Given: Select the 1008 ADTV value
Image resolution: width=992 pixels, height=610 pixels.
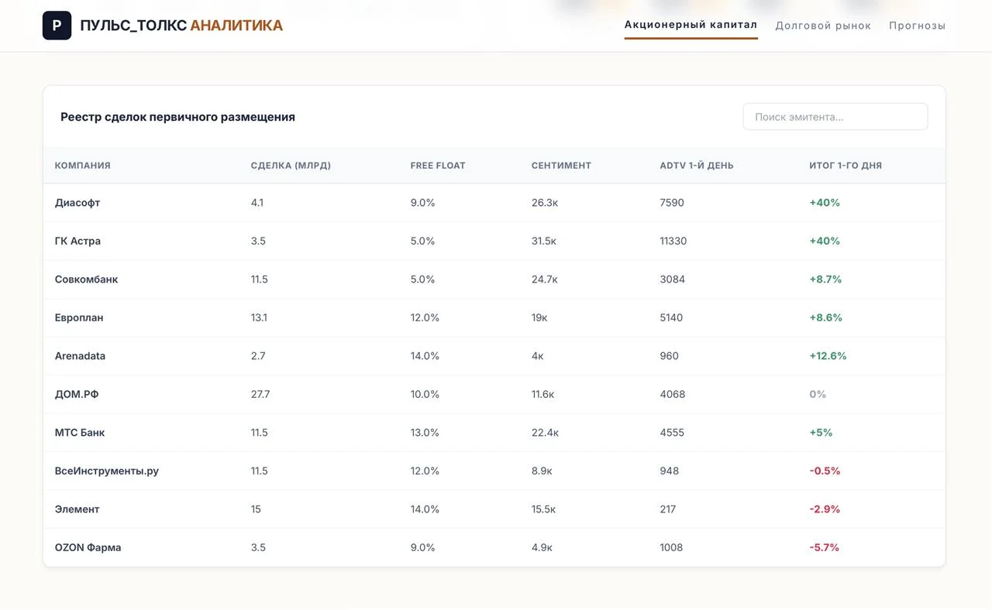Looking at the screenshot, I should click(672, 547).
